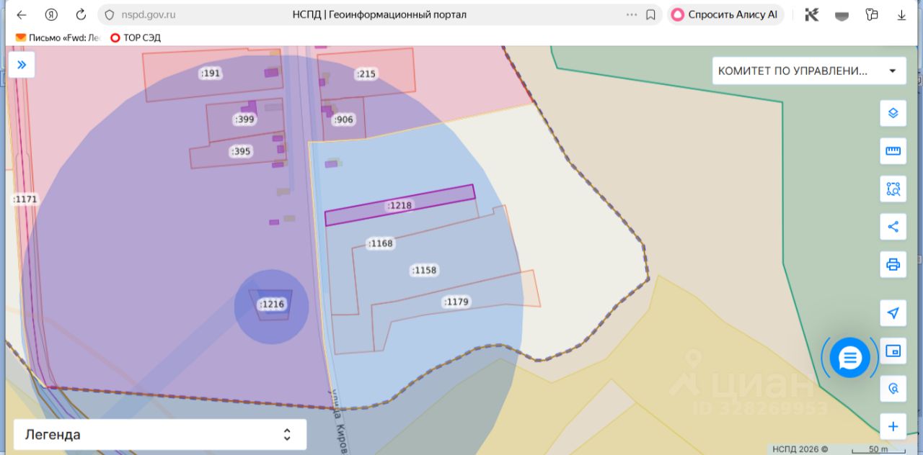Select parcel label :1216
Viewport: 923px width, 455px height.
tap(272, 305)
